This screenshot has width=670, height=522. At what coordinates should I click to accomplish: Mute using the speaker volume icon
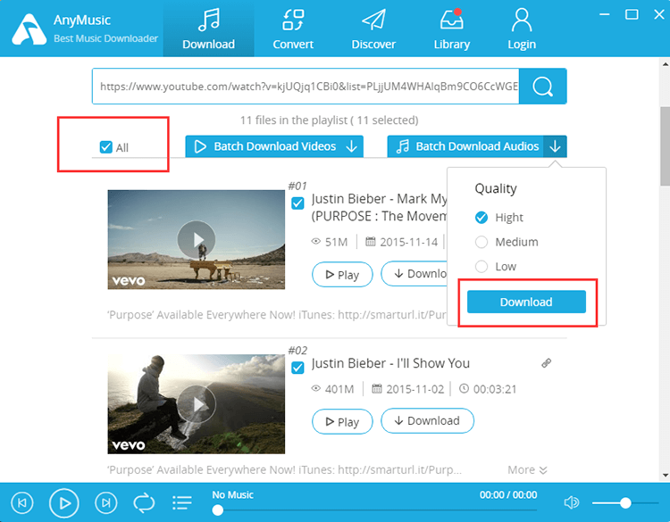point(572,502)
